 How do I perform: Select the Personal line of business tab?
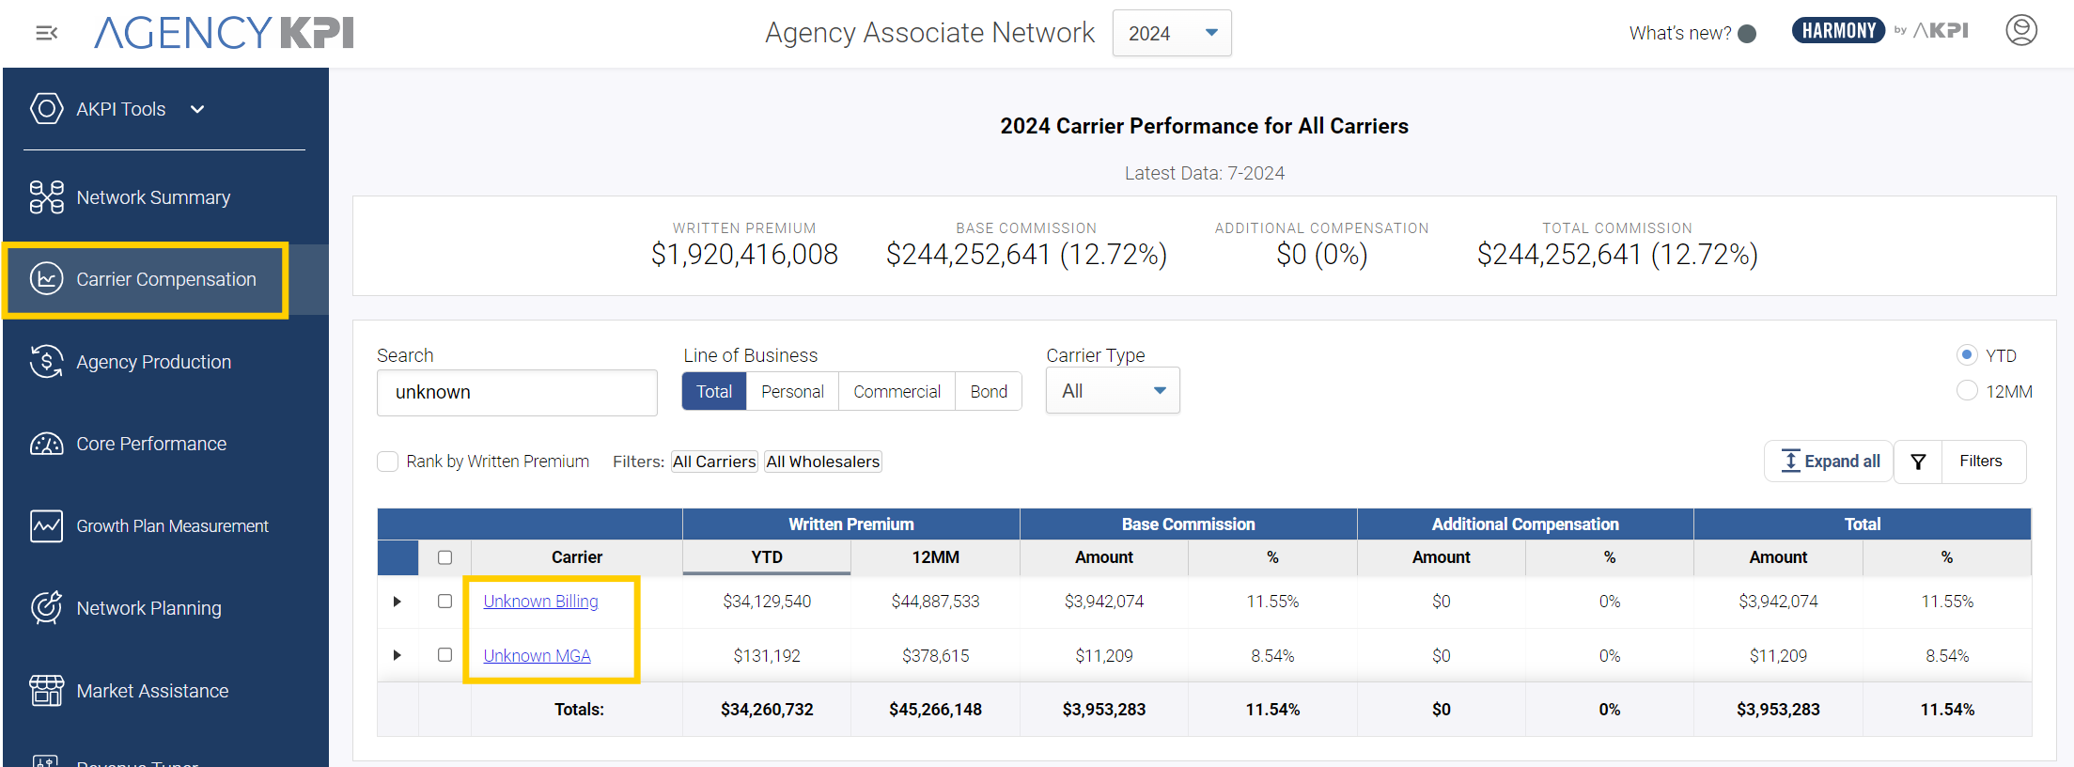click(x=792, y=392)
